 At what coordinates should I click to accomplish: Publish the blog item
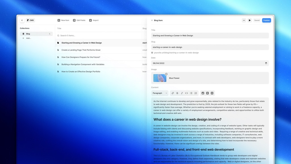[x=267, y=20]
